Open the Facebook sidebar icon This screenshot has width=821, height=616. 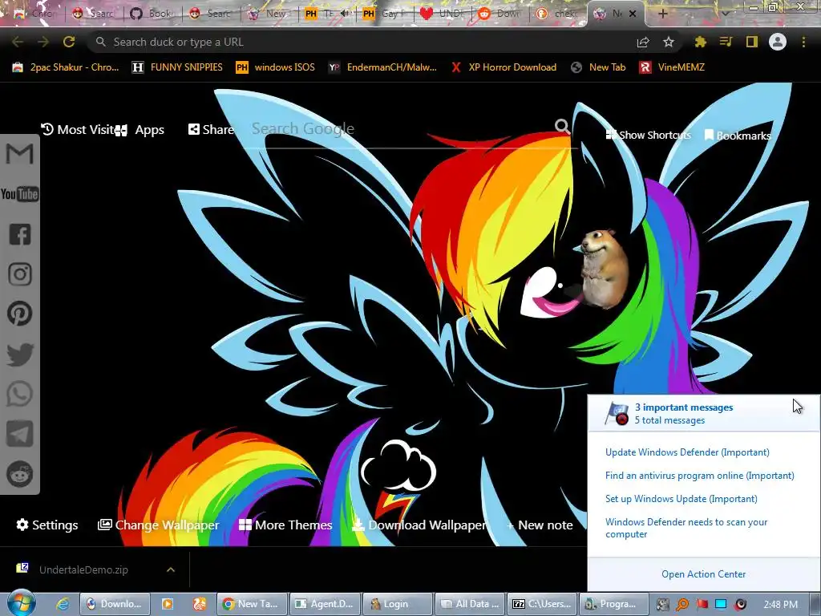click(20, 234)
